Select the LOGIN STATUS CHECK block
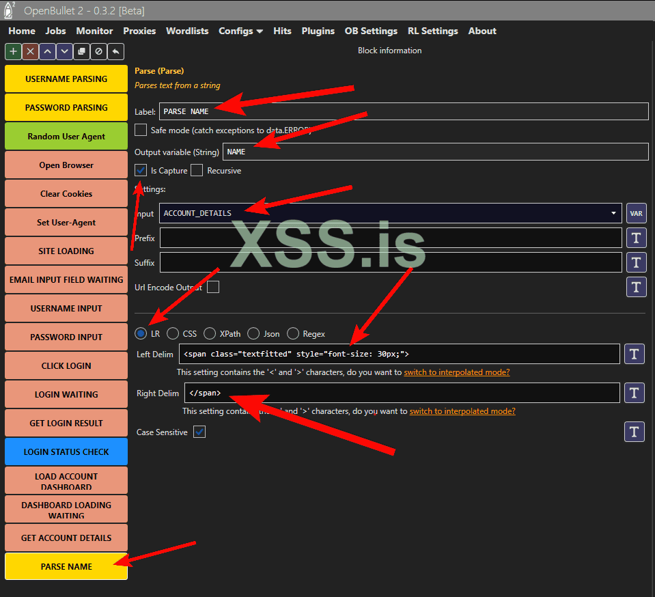Viewport: 655px width, 597px height. [66, 452]
